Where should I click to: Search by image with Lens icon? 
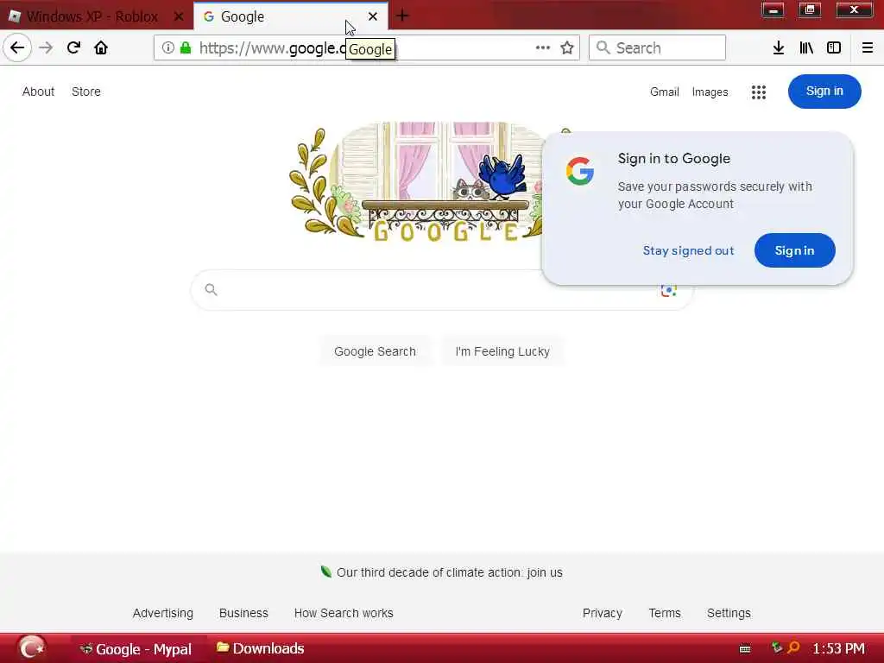(x=669, y=291)
